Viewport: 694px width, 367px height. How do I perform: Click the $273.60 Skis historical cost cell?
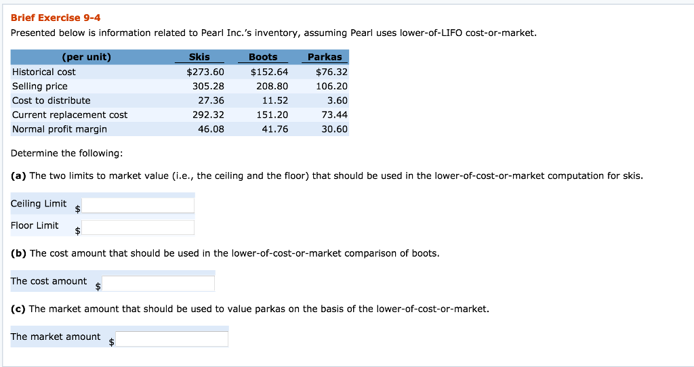click(205, 72)
